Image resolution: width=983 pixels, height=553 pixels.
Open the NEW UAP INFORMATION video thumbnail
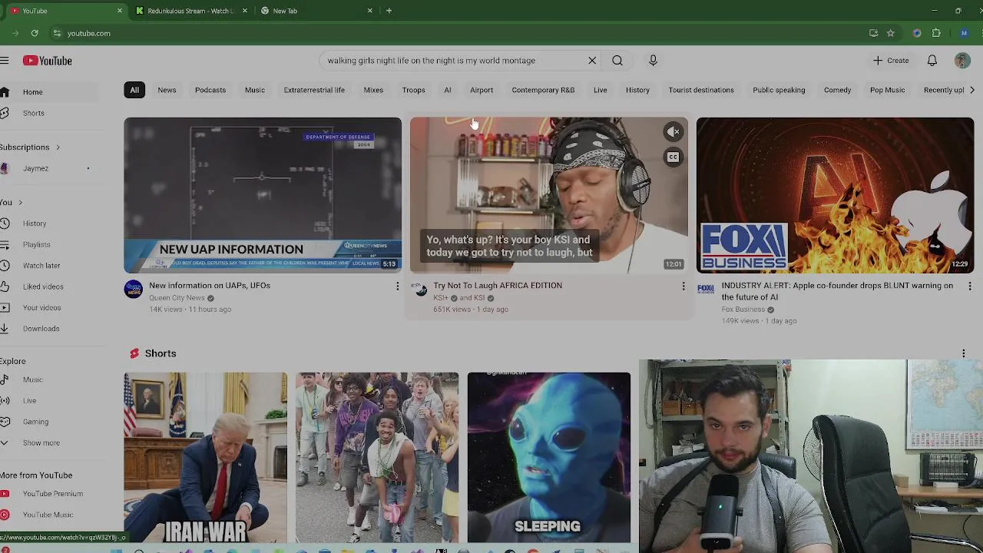click(x=263, y=195)
